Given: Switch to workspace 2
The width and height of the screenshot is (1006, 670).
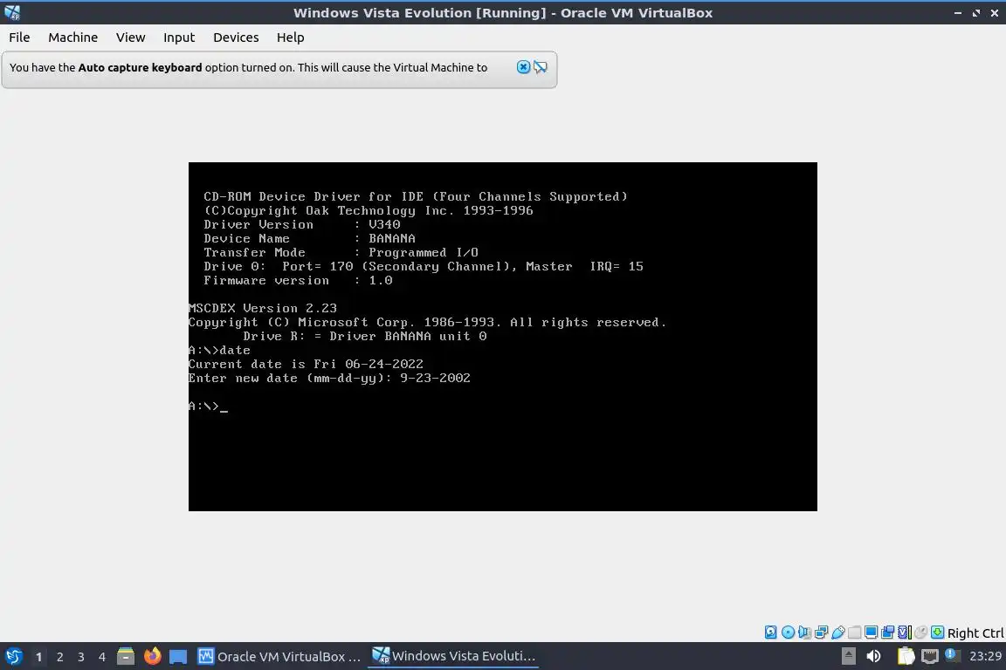Looking at the screenshot, I should pos(59,657).
